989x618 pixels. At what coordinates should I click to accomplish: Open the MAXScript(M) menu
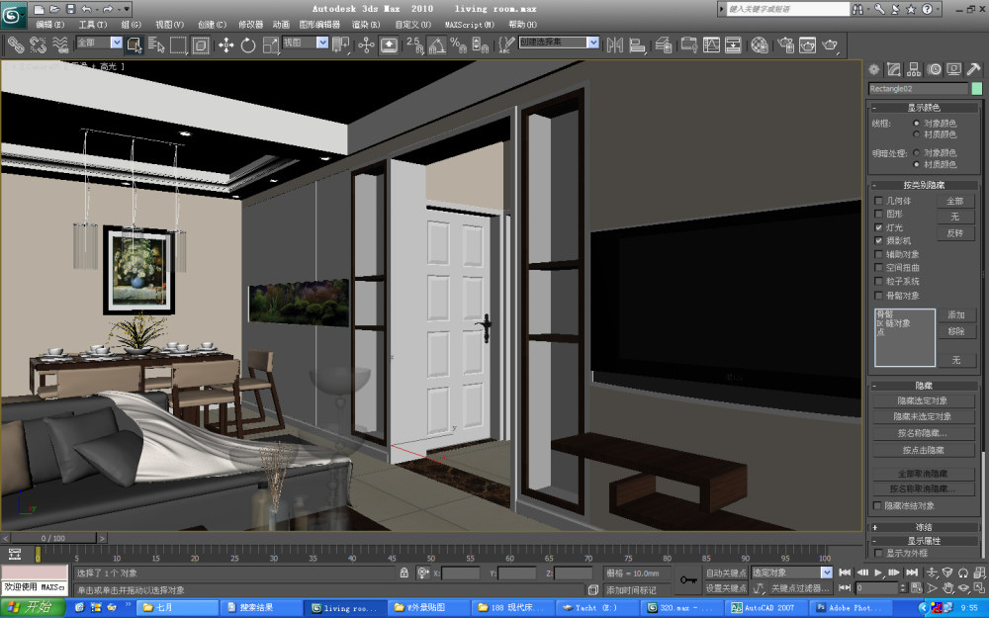click(x=469, y=25)
